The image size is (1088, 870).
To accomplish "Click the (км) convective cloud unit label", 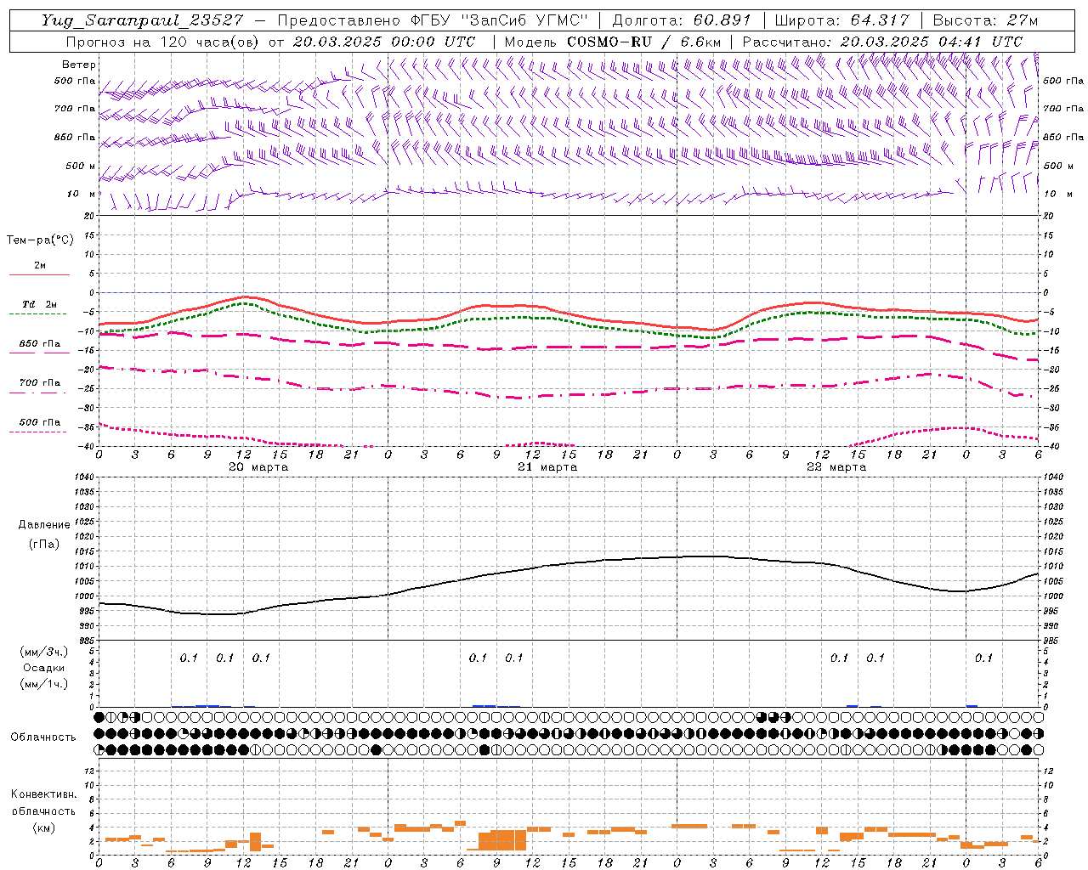I will 43,828.
